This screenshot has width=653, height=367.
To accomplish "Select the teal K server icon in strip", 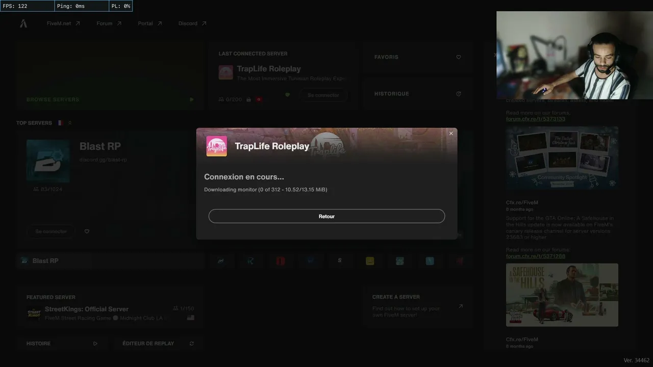I will pos(250,261).
